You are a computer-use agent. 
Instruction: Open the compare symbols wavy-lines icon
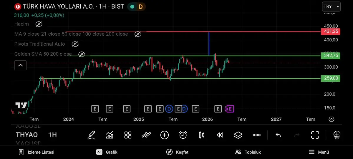[x=146, y=135]
